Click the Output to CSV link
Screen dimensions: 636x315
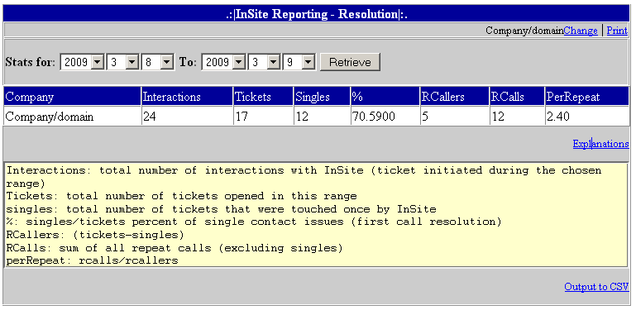pos(596,287)
